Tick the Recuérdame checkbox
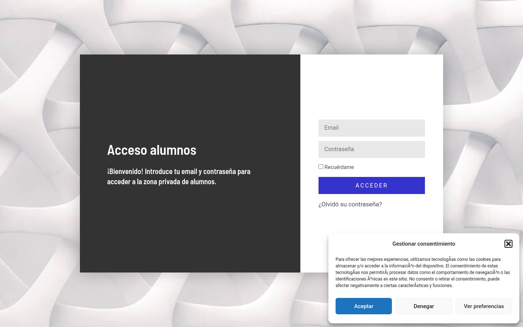The height and width of the screenshot is (327, 523). (x=321, y=167)
